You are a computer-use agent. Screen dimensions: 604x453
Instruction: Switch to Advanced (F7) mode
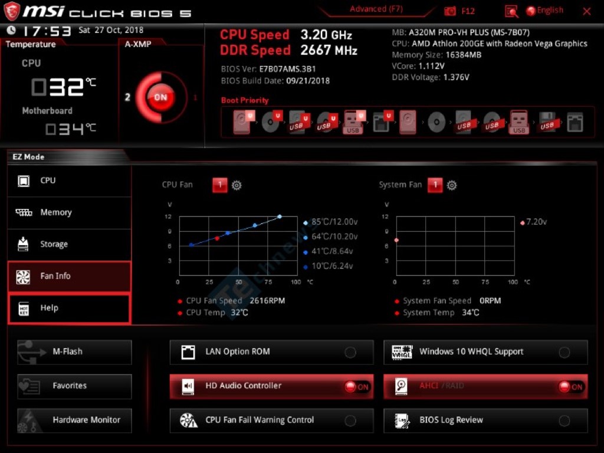click(376, 9)
